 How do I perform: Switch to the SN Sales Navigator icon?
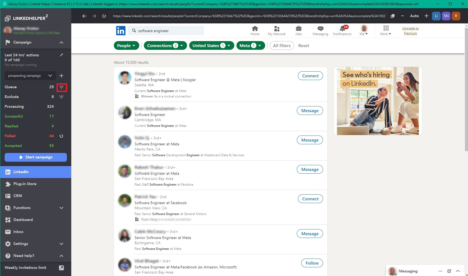pos(446,16)
